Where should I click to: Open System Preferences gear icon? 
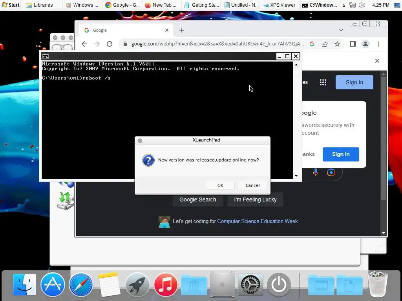pos(250,285)
